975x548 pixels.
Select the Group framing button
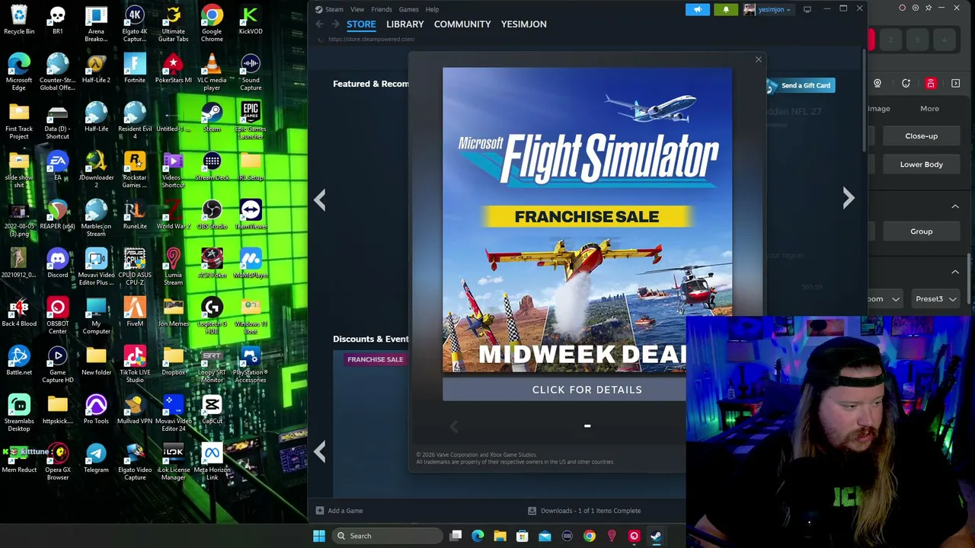tap(921, 231)
